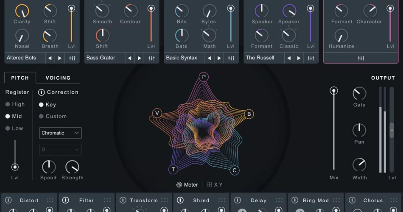This screenshot has width=403, height=212.
Task: Click the output Gate knob
Action: pos(359,94)
